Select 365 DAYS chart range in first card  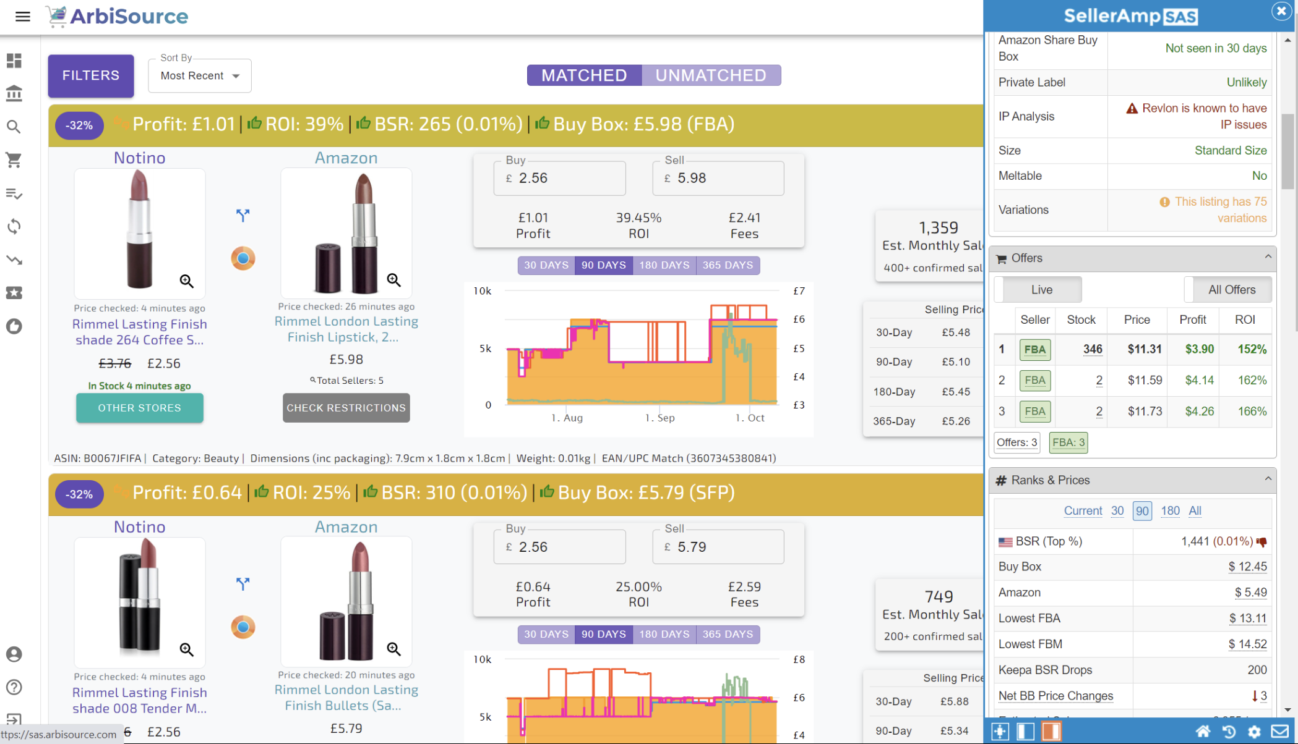(x=728, y=265)
